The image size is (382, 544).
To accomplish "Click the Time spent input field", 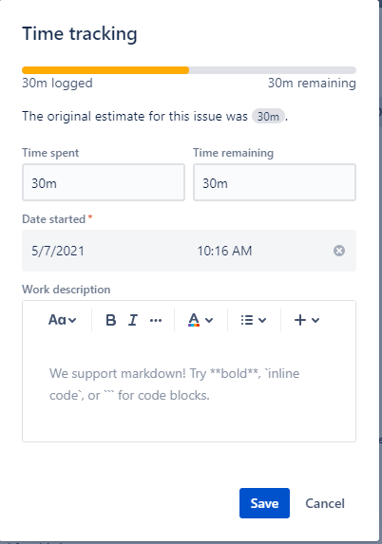I will (x=104, y=182).
